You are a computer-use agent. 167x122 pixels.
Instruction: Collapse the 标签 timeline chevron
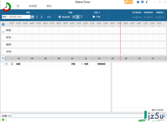pyautogui.click(x=3, y=32)
